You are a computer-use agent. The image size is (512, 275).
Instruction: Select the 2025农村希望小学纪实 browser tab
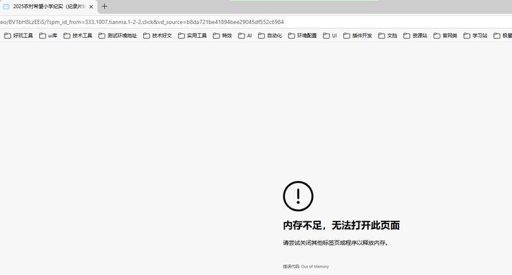click(48, 6)
